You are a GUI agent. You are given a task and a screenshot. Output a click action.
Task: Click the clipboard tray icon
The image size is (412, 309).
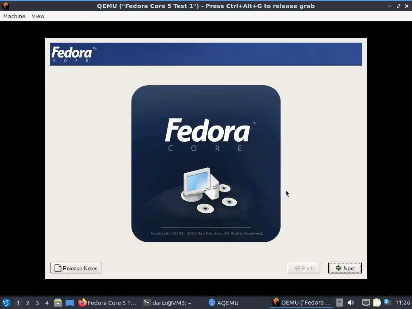(x=377, y=303)
